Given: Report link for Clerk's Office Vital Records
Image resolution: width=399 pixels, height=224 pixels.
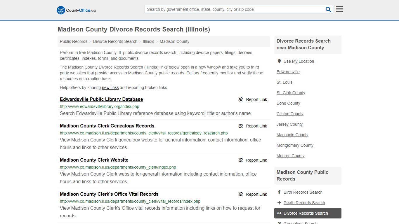Looking at the screenshot, I should (253, 194).
